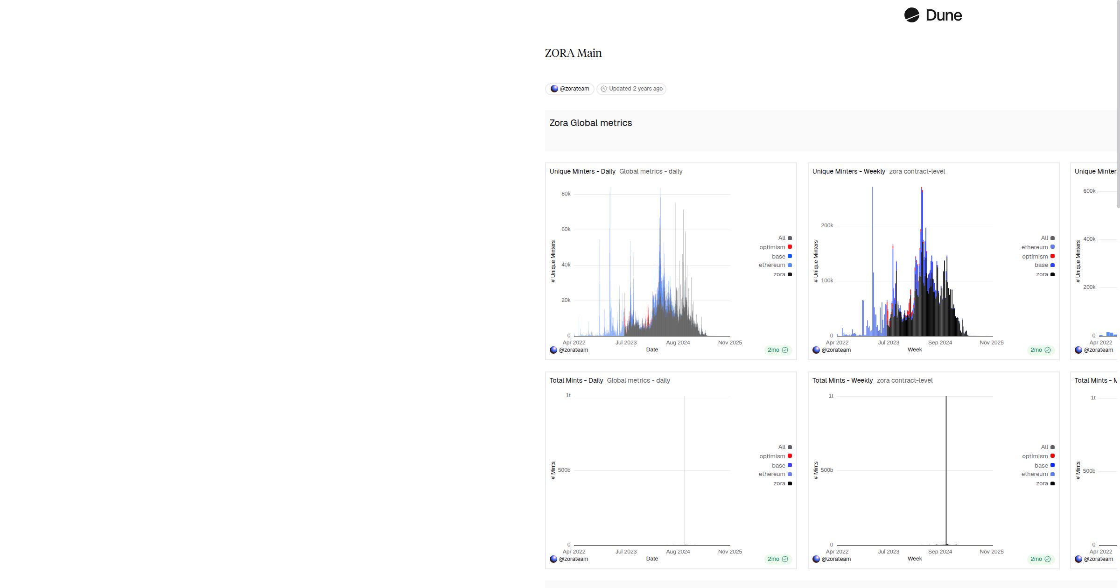This screenshot has height=588, width=1120.
Task: Click the 2mo check badge under Total Mints Daily
Action: [x=777, y=559]
